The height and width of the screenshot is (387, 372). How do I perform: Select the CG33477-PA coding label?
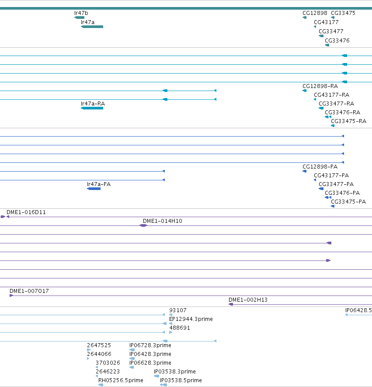click(336, 184)
